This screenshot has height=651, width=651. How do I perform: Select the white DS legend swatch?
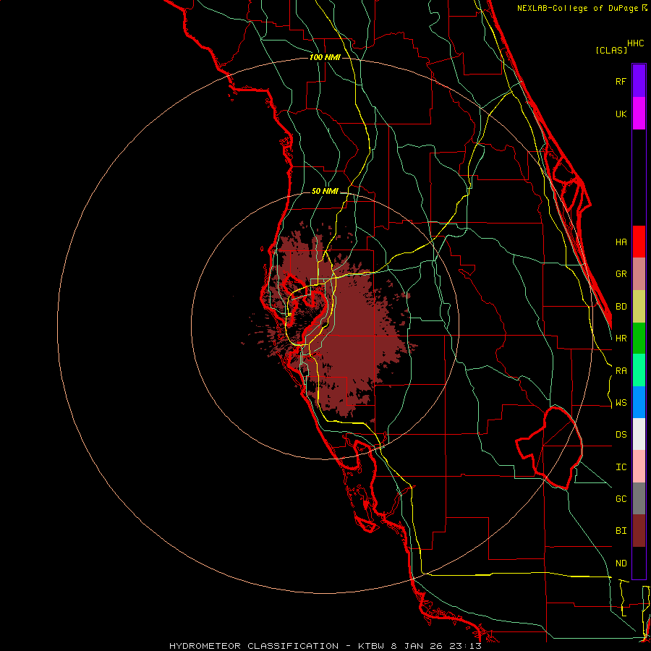pyautogui.click(x=639, y=434)
